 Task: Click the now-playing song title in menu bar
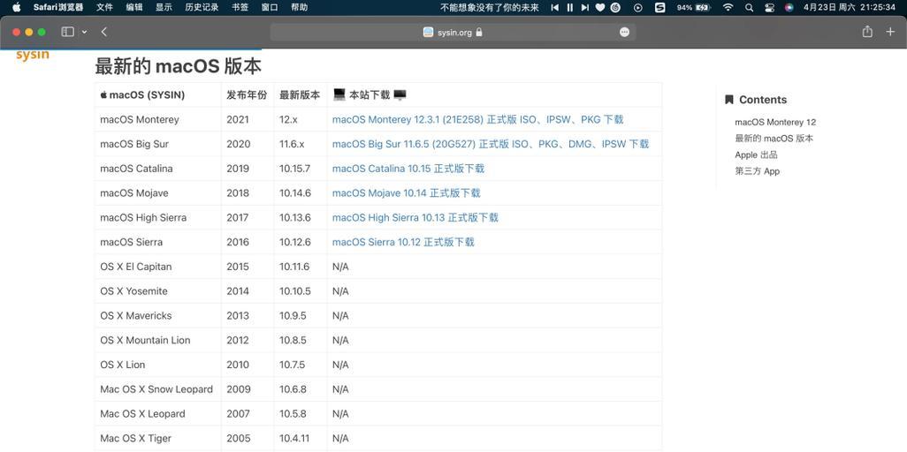point(490,8)
